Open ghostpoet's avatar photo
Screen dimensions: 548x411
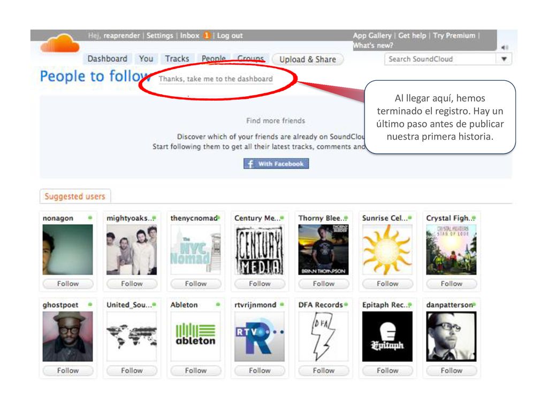click(68, 336)
